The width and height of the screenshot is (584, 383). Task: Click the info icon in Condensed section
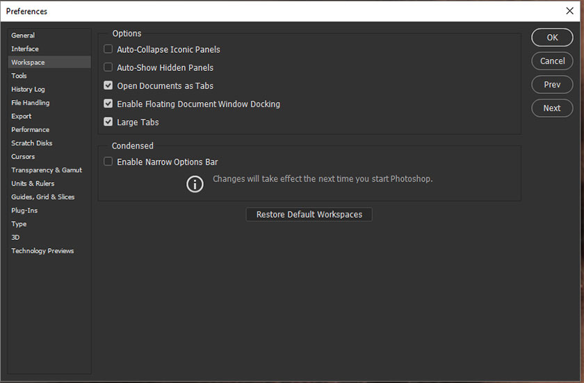click(x=195, y=184)
